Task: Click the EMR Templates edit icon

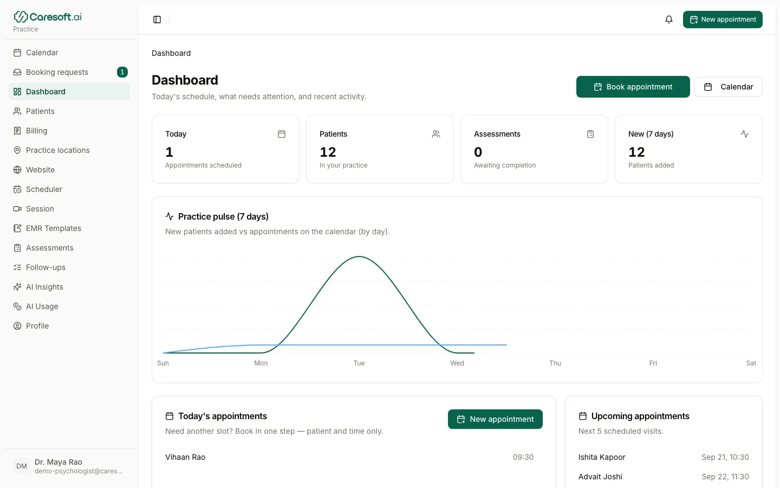Action: (x=17, y=228)
